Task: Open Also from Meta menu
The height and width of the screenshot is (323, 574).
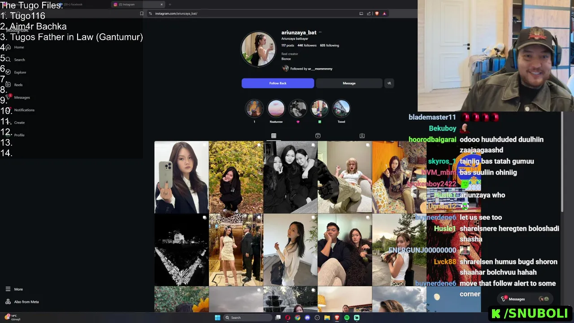Action: pyautogui.click(x=22, y=302)
